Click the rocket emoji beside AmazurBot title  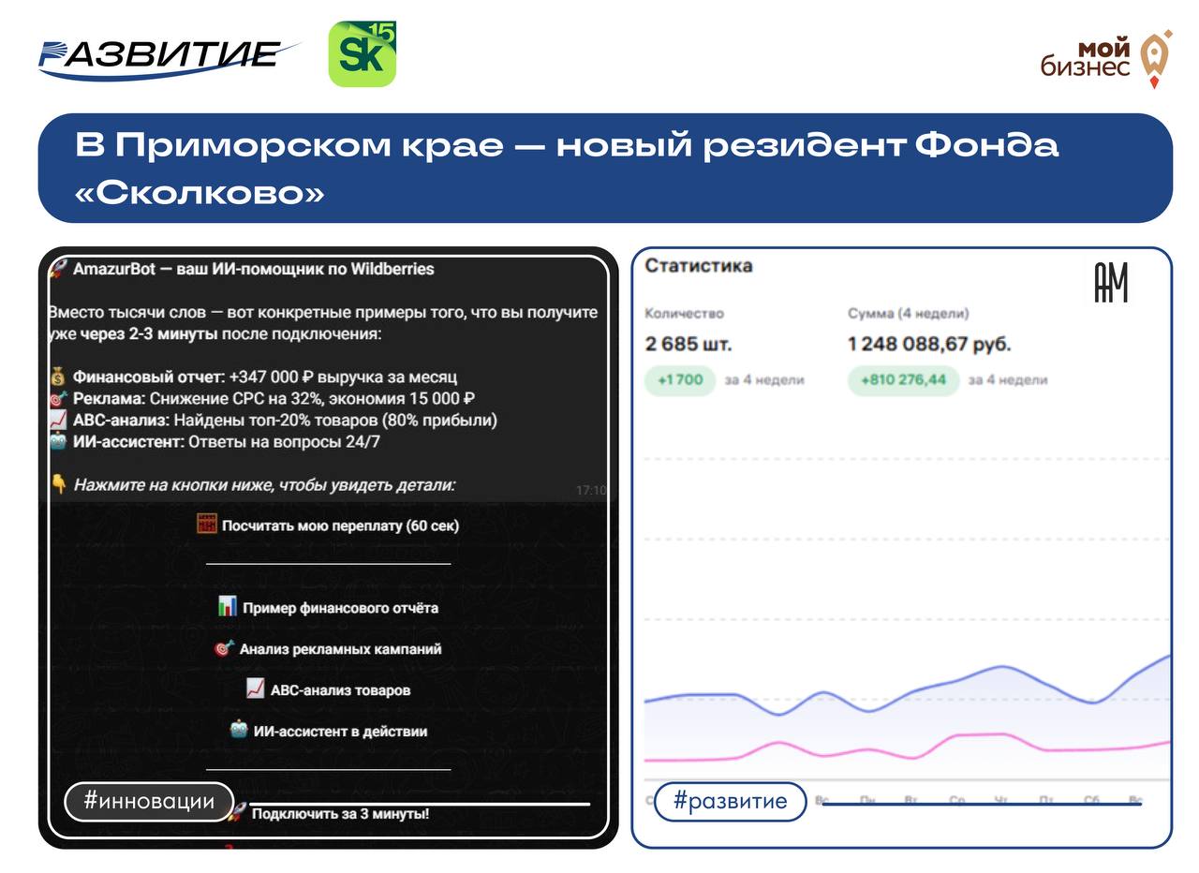coord(58,269)
